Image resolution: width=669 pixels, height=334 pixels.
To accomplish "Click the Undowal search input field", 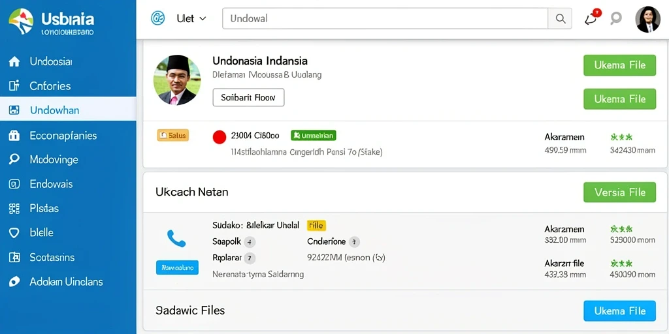I will [385, 19].
